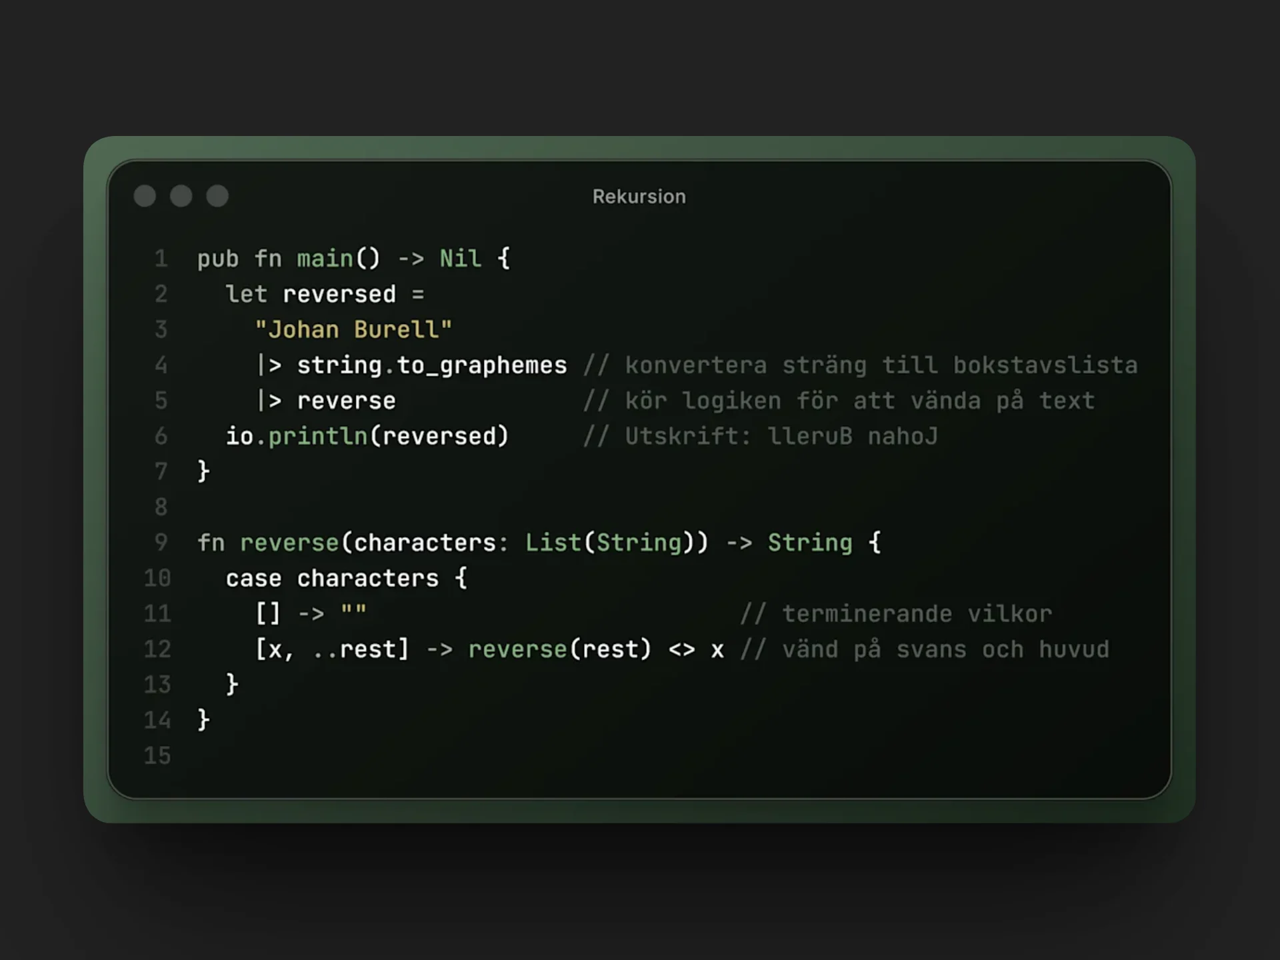Click the closing brace on line 14
This screenshot has width=1280, height=960.
[x=204, y=720]
